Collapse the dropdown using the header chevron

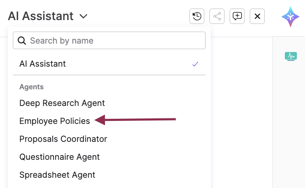[x=84, y=17]
